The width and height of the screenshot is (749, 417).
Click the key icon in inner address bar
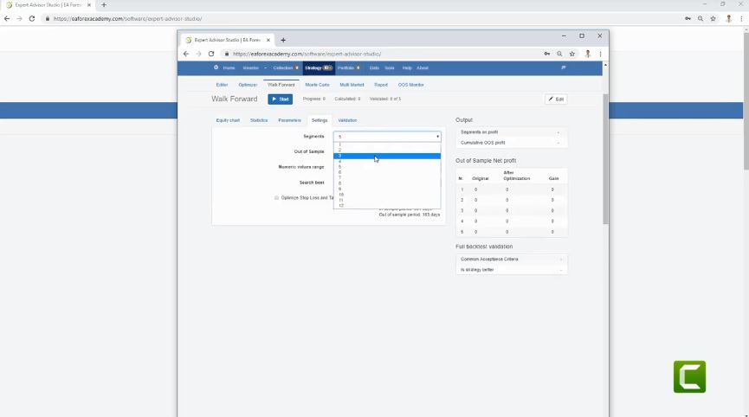point(547,54)
